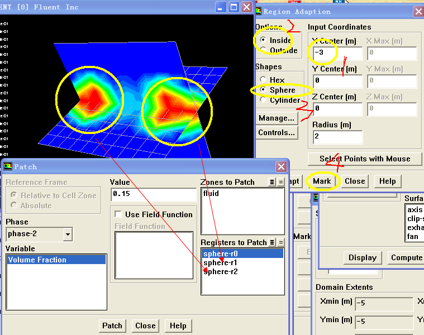Maximize the Fluent graphics window
This screenshot has height=335, width=424.
coord(234,7)
